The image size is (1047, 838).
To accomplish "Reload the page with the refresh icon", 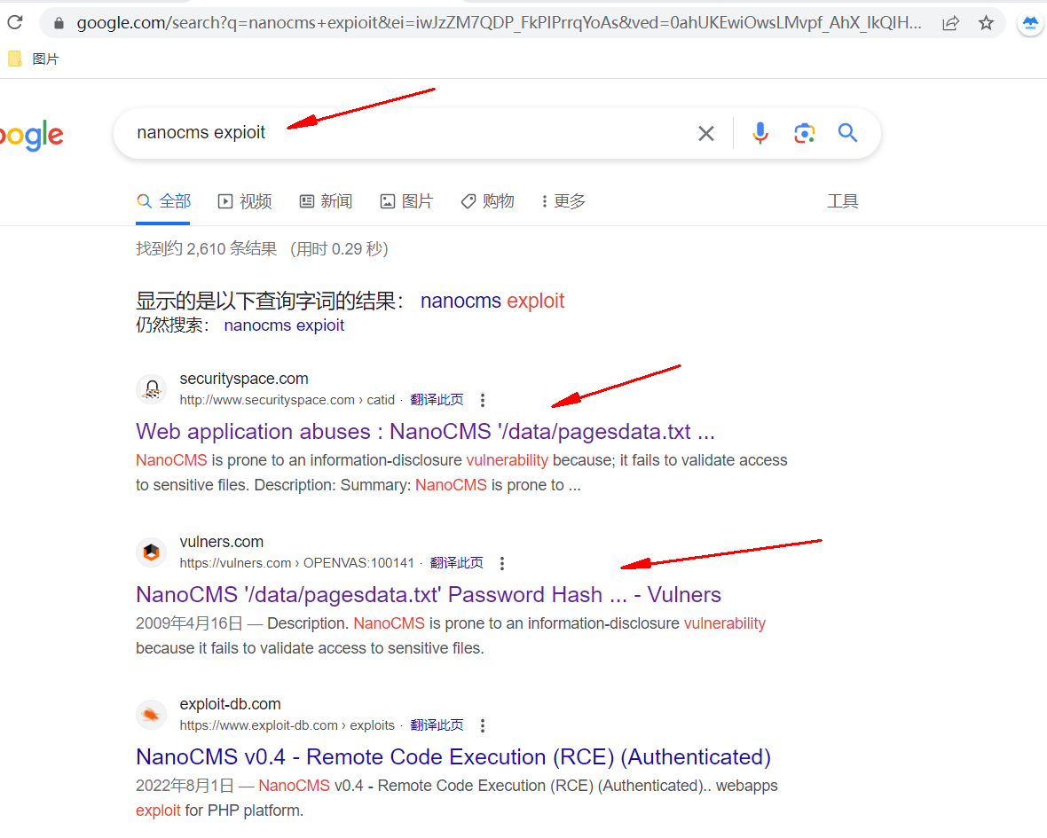I will point(15,23).
